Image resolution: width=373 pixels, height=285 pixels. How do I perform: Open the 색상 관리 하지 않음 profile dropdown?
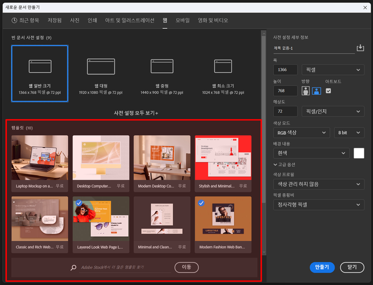pos(319,184)
